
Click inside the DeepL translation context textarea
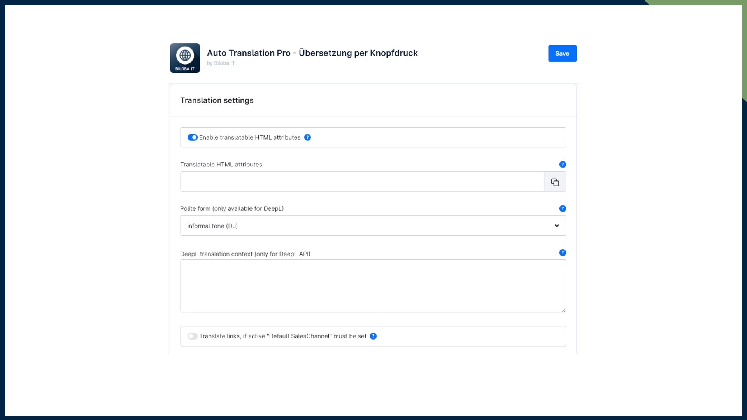pos(373,286)
